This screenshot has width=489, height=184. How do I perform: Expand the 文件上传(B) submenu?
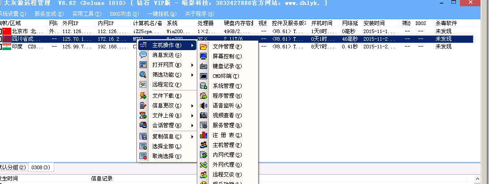pyautogui.click(x=192, y=116)
